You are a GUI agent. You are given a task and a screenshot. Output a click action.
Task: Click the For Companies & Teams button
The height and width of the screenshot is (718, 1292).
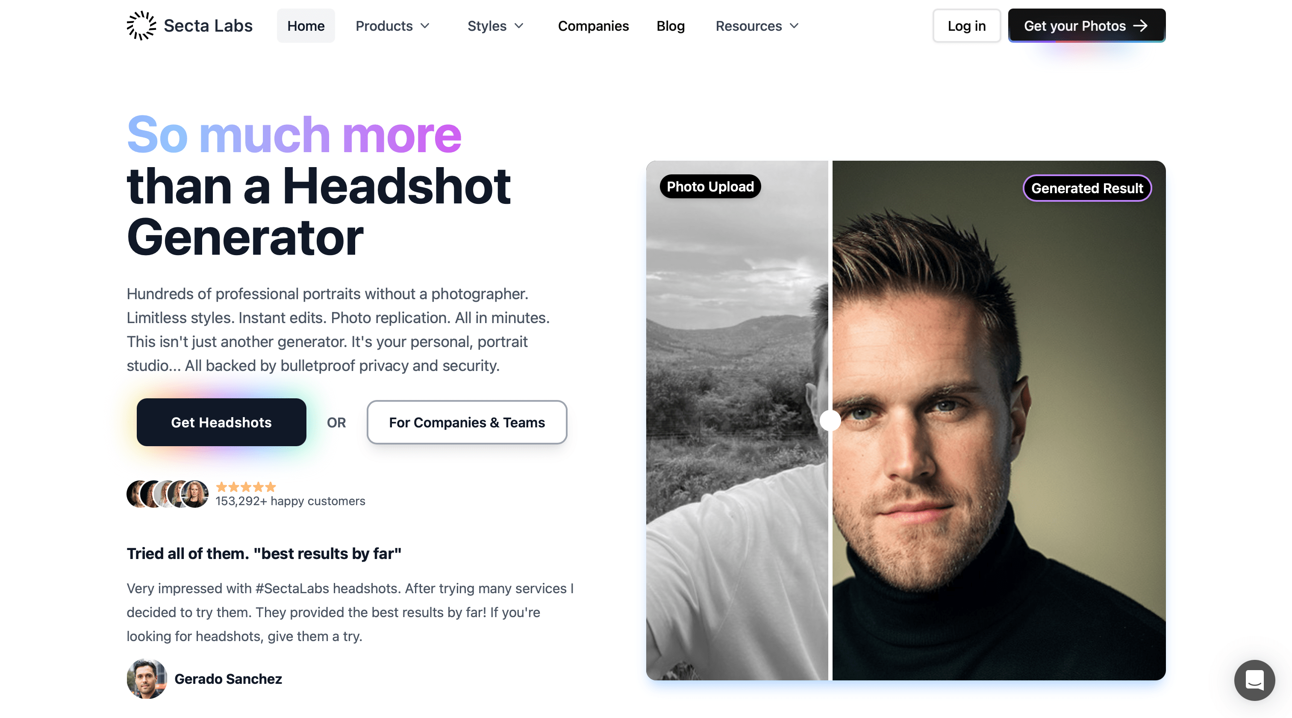[x=467, y=422]
